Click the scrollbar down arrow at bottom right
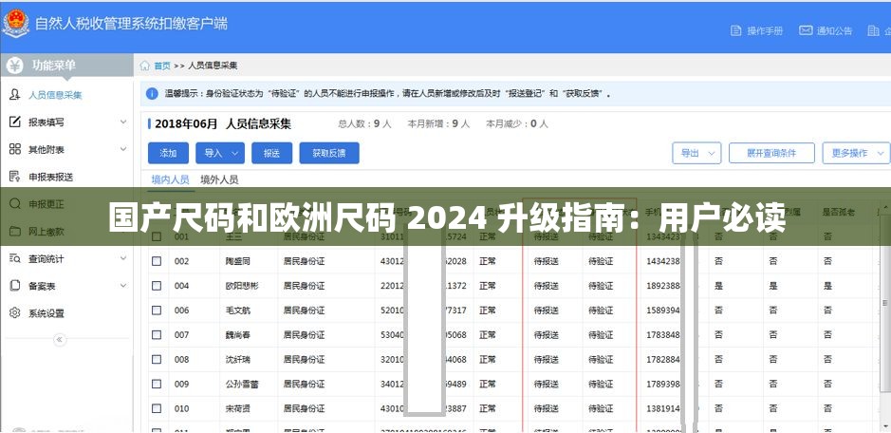Viewport: 891px width, 433px height. point(884,426)
